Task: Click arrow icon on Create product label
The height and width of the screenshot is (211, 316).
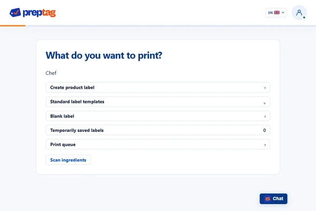Action: [x=265, y=88]
